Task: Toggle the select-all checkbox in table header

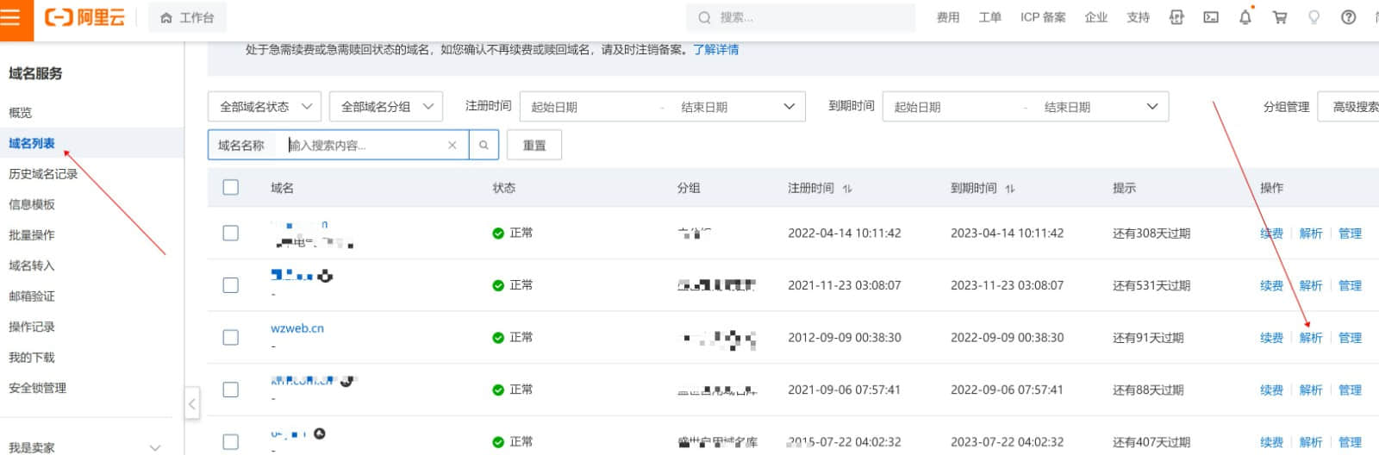Action: [x=230, y=187]
